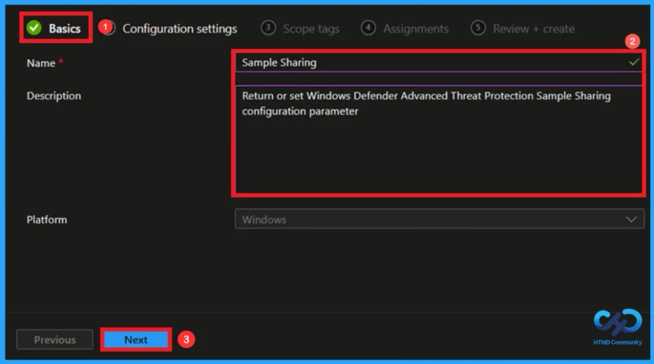Open the Basics step tab
The height and width of the screenshot is (364, 654).
(54, 28)
